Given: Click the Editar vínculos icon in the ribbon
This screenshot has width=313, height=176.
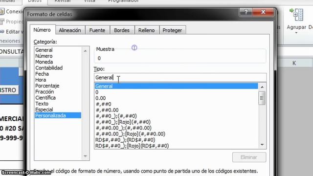Looking at the screenshot, I should (x=2, y=31).
